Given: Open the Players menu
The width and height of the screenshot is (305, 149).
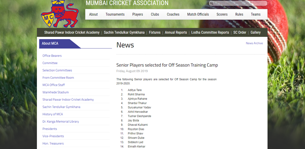Looking at the screenshot, I should pos(137,14).
